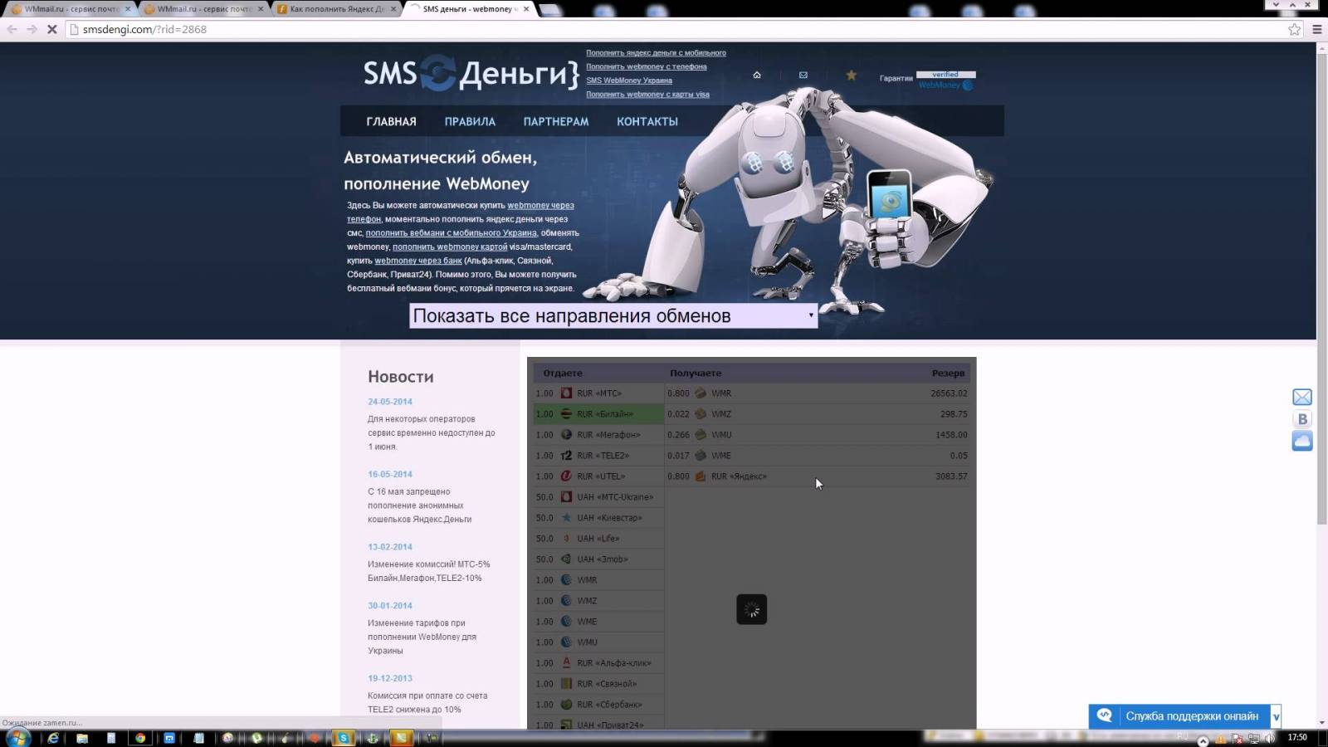This screenshot has height=747, width=1328.
Task: Expand 'Показать все направления обменов' dropdown
Action: click(x=613, y=315)
